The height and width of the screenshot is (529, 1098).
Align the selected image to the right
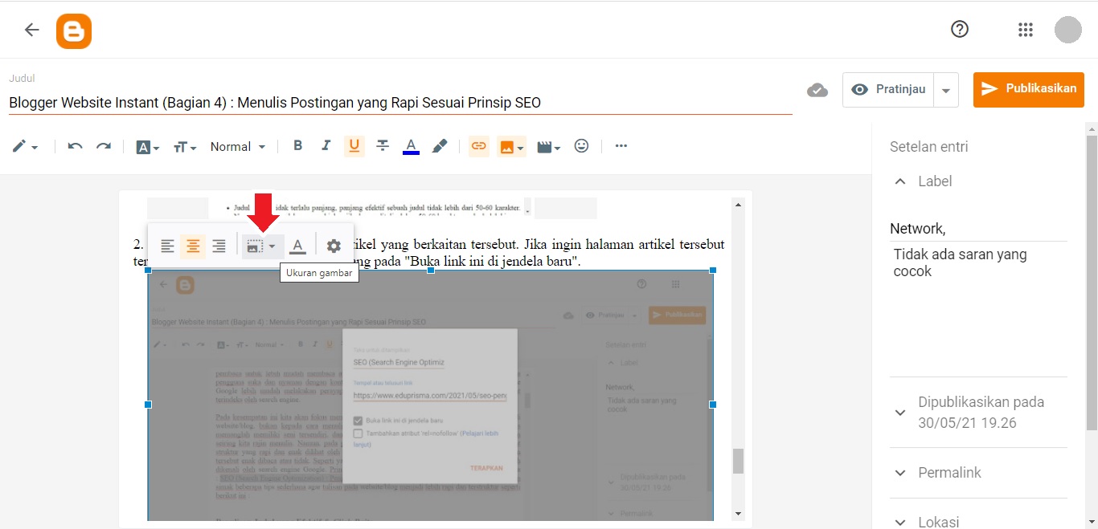pos(219,246)
